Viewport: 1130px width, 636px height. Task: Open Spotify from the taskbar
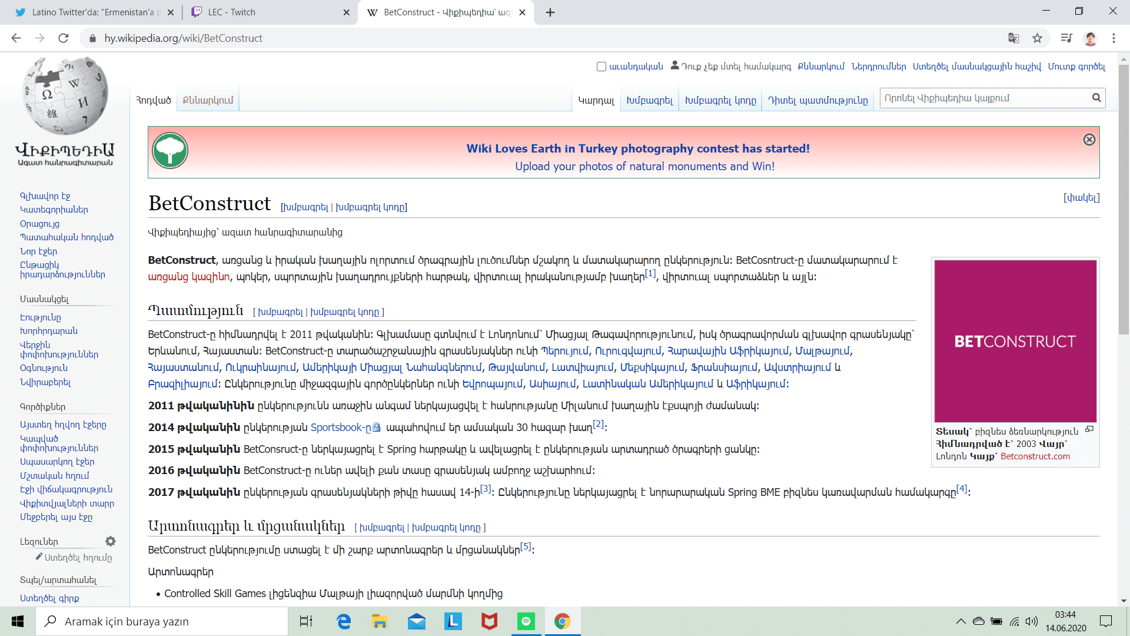click(x=526, y=621)
